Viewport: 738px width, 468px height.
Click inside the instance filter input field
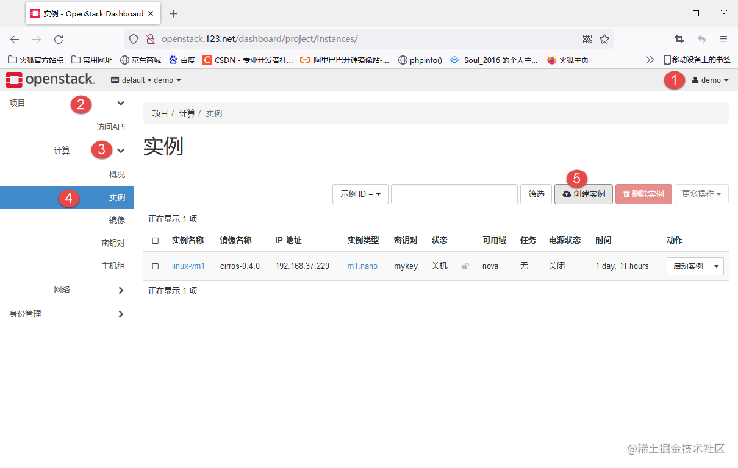pyautogui.click(x=454, y=194)
